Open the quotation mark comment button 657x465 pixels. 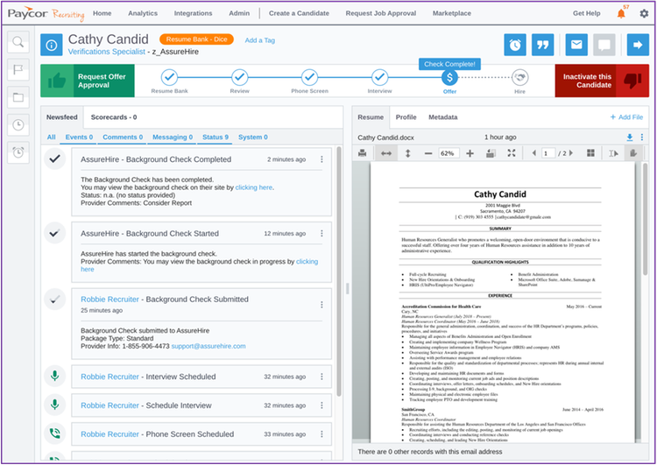pos(544,45)
